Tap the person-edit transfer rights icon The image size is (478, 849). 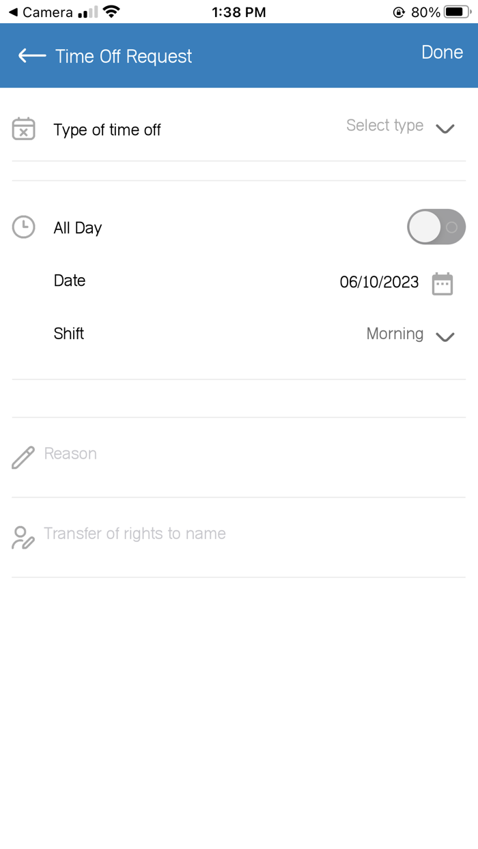tap(23, 537)
